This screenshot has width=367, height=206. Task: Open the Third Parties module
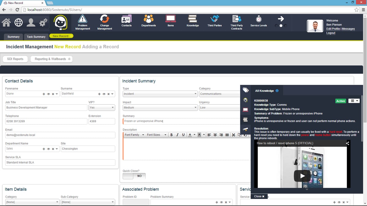pyautogui.click(x=215, y=21)
